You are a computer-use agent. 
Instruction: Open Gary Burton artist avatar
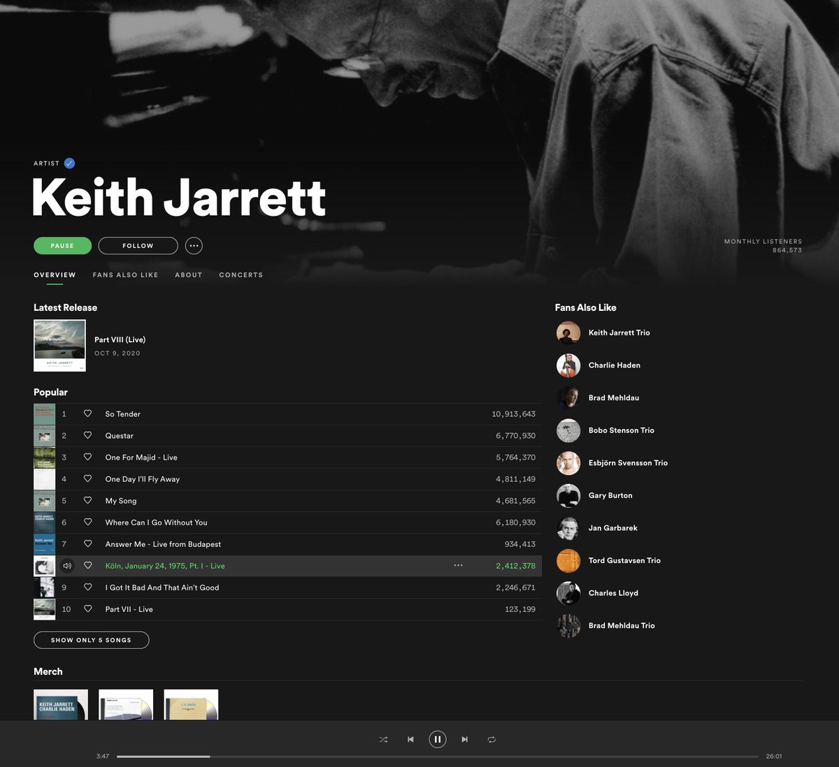click(568, 495)
